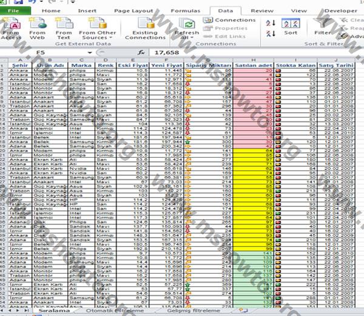Click the Advanced filter button

pyautogui.click(x=351, y=36)
